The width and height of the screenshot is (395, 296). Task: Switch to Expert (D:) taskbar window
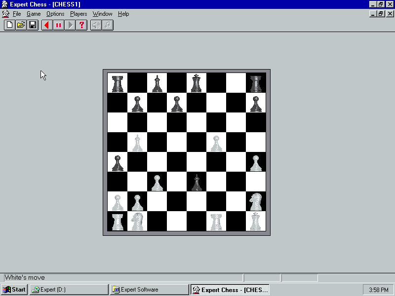click(69, 290)
